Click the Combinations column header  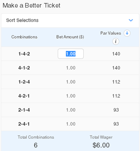pos(24,37)
